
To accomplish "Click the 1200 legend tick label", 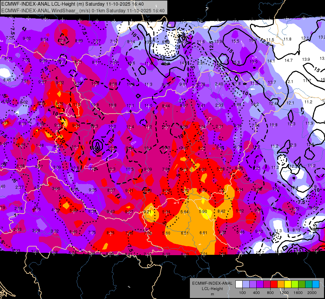I will coord(284,293).
